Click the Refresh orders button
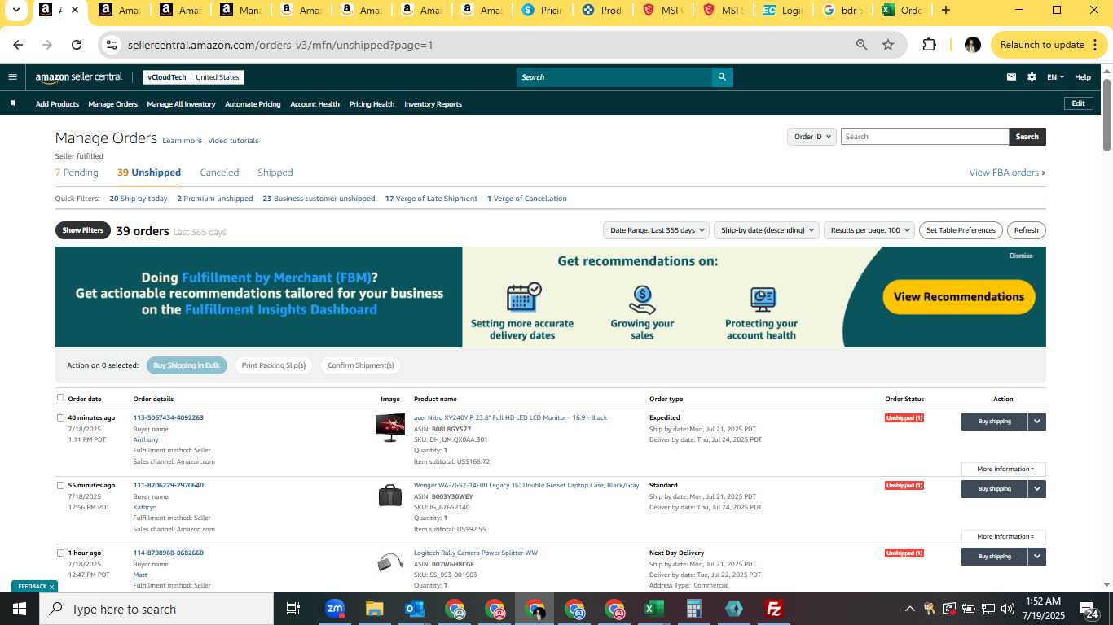 point(1027,230)
